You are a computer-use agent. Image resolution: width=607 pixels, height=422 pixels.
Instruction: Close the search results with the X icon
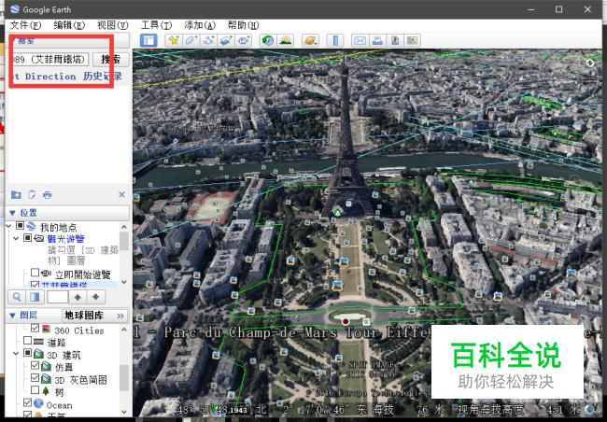click(122, 194)
